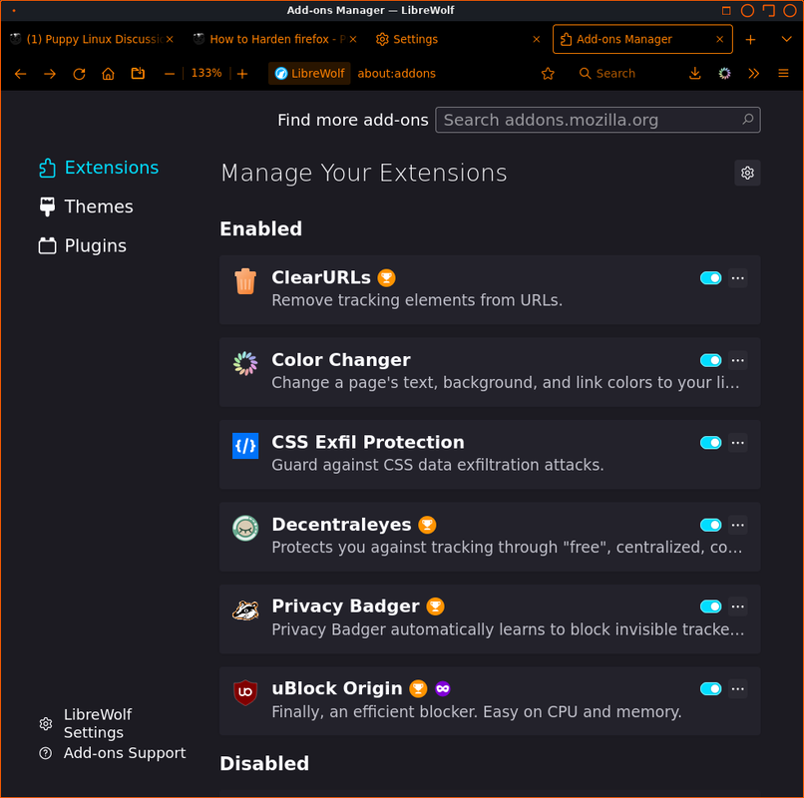Switch to the Puppy Linux Discussion tab
Screen dimensions: 804x798
[x=93, y=39]
